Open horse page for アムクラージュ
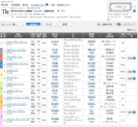The height and width of the screenshot is (127, 138). point(14,57)
